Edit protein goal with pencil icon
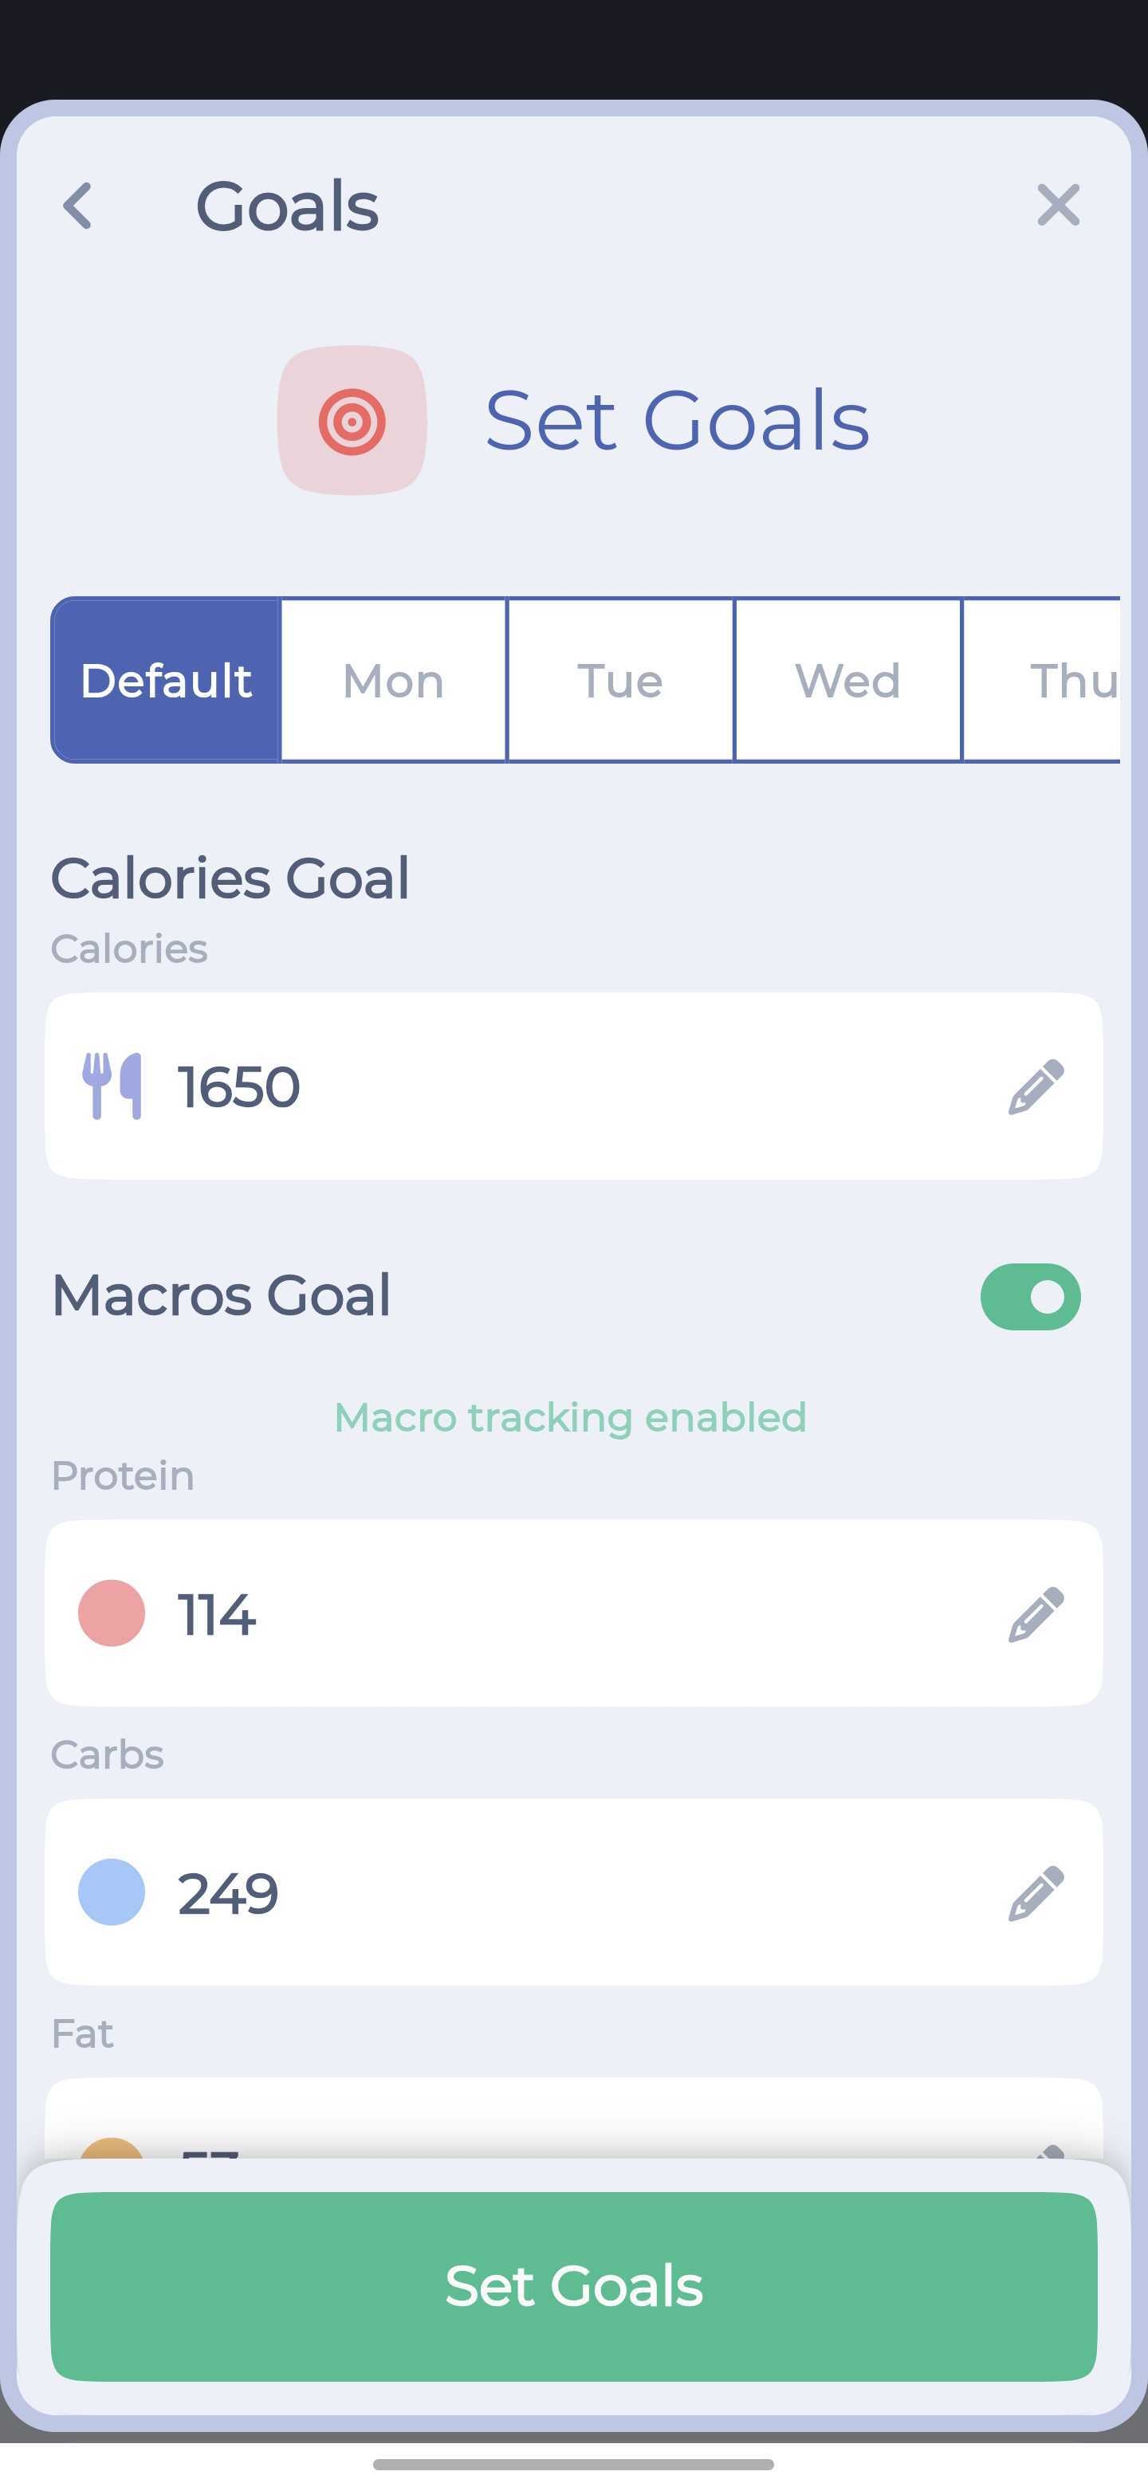1148x2487 pixels. pyautogui.click(x=1035, y=1613)
